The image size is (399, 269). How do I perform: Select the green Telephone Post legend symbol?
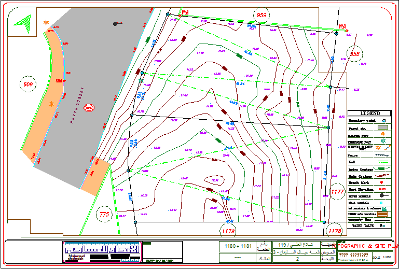pyautogui.click(x=383, y=140)
